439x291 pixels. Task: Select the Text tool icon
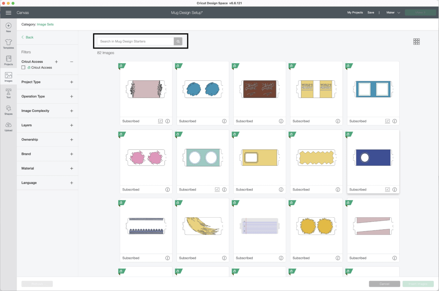tap(8, 92)
